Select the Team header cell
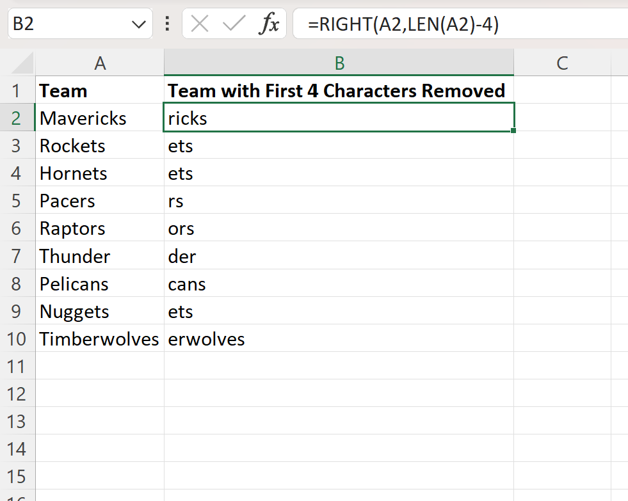 pyautogui.click(x=100, y=90)
